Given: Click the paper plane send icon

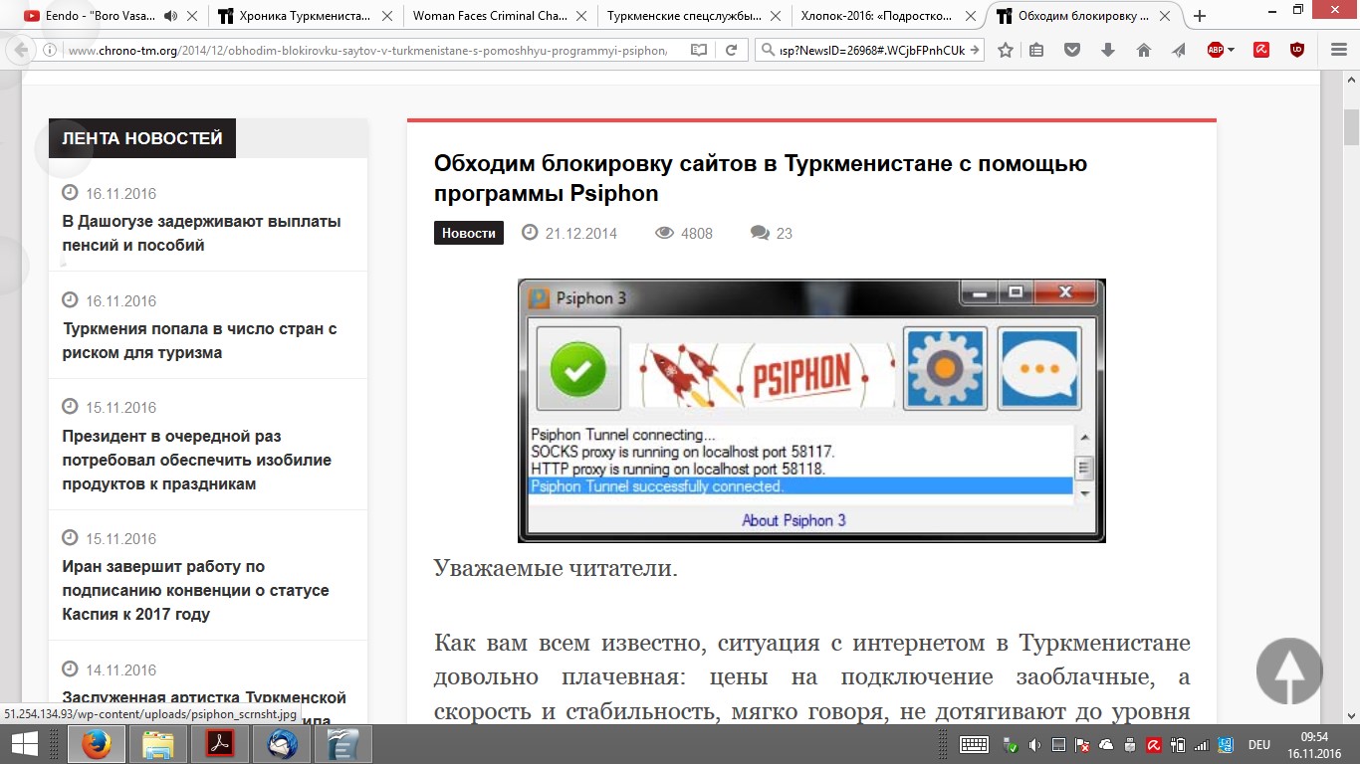Looking at the screenshot, I should point(1179,50).
